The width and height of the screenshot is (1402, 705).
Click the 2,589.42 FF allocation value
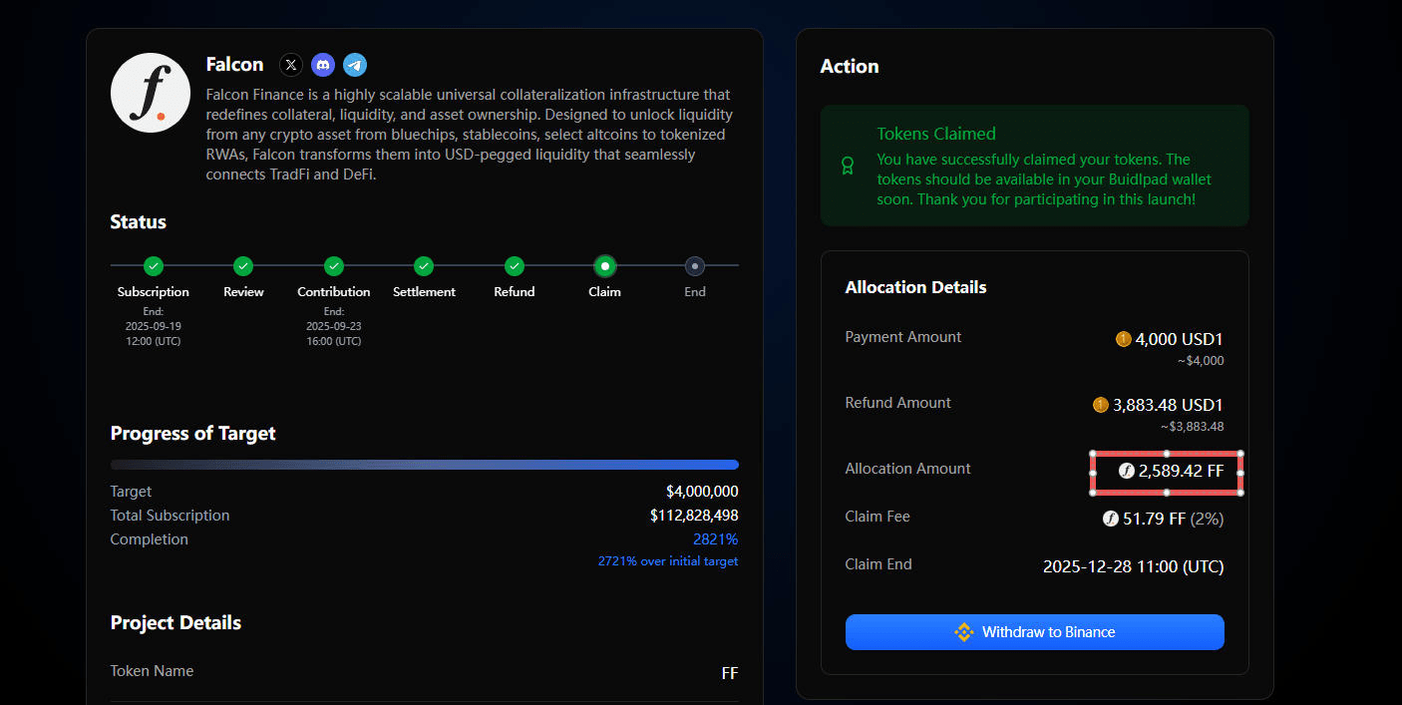(x=1181, y=471)
